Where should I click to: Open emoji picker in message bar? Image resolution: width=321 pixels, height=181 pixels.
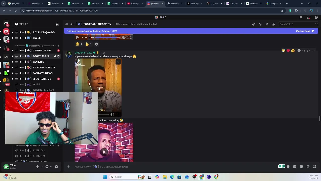tap(308, 167)
